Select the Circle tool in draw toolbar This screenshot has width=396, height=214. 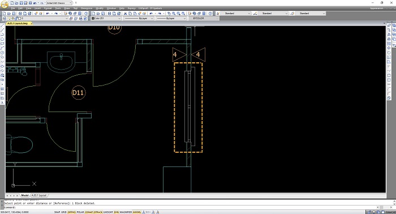pyautogui.click(x=2, y=53)
